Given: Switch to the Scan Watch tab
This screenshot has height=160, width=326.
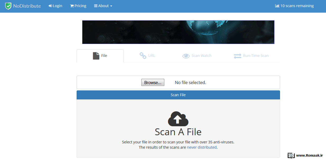Looking at the screenshot, I should point(197,56).
